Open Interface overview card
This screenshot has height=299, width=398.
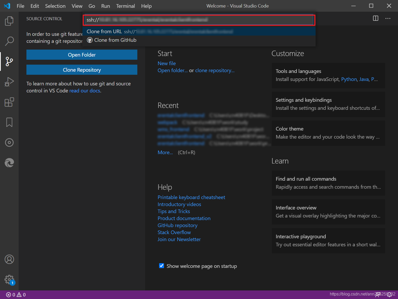point(328,212)
